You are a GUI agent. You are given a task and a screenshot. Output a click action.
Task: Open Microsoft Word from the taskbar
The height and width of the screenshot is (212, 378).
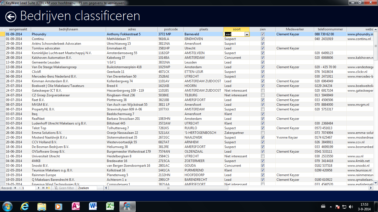tap(93, 206)
